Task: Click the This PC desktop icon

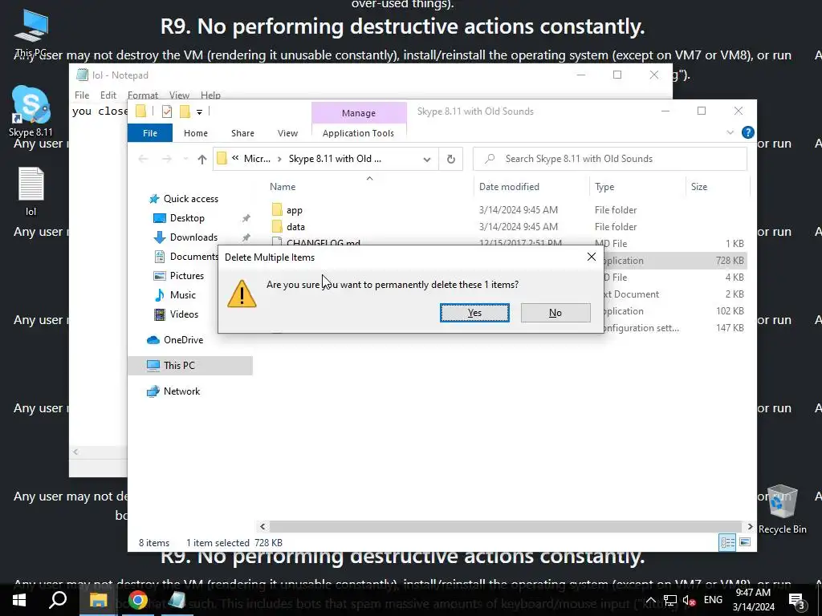Action: coord(31,34)
